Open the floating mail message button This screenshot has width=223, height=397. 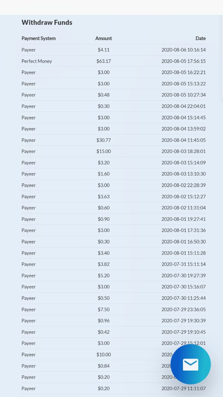click(190, 364)
